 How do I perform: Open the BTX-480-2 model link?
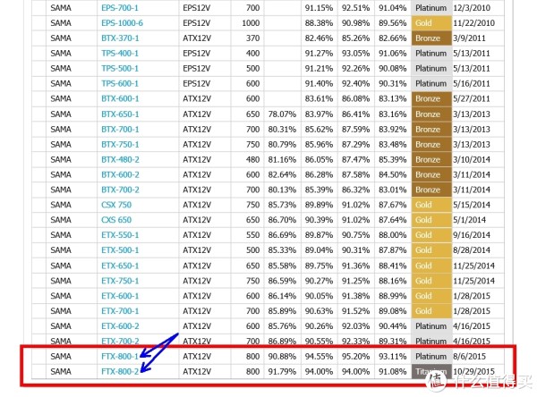[x=120, y=159]
